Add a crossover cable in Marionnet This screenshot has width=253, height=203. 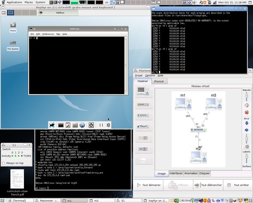(x=143, y=149)
